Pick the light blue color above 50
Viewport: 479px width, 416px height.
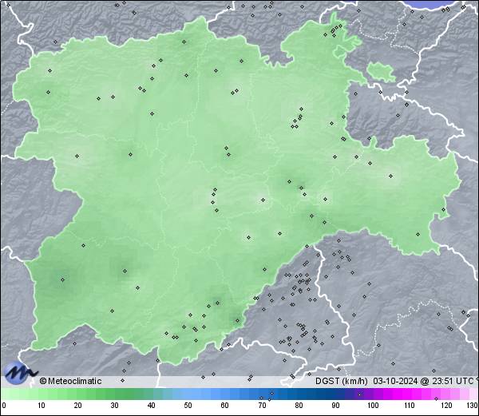click(x=188, y=394)
